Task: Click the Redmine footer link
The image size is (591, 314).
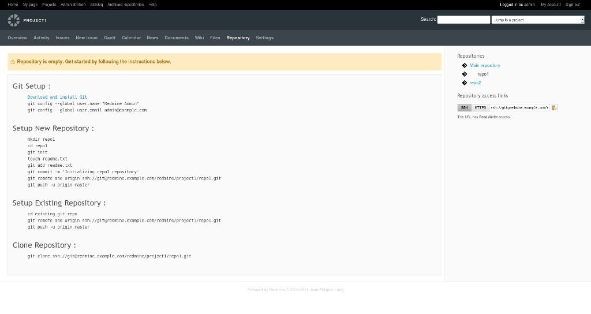Action: (277, 290)
